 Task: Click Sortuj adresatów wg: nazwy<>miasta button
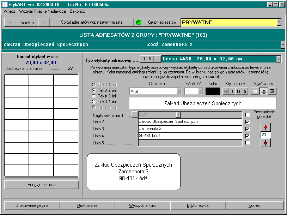click(x=92, y=23)
